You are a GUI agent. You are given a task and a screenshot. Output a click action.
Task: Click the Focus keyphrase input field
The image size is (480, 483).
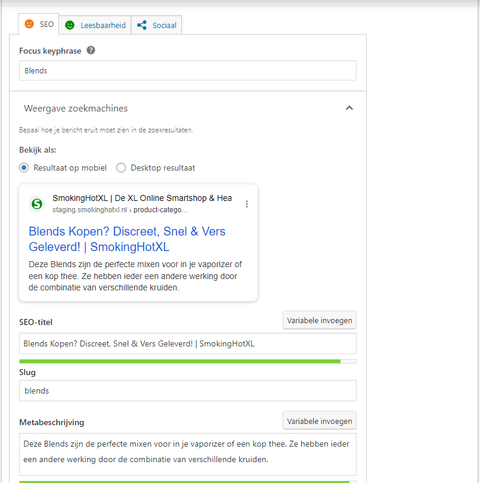tap(188, 70)
